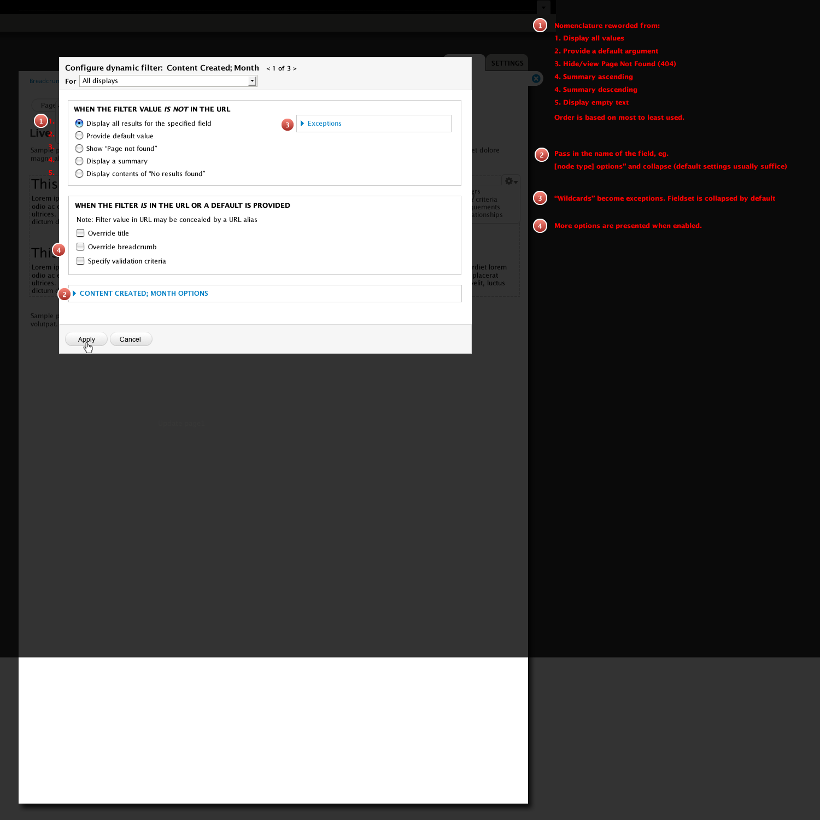The width and height of the screenshot is (820, 820).
Task: Select "Provide default value" radio option
Action: 79,136
